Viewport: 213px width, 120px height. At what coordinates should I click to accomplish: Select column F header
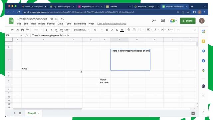point(119,40)
